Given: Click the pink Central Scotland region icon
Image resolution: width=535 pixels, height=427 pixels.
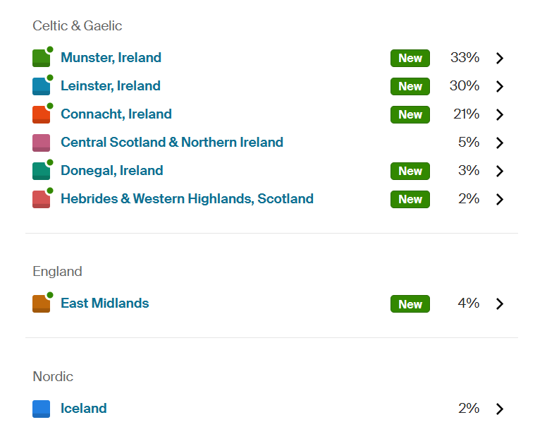Looking at the screenshot, I should (x=42, y=143).
